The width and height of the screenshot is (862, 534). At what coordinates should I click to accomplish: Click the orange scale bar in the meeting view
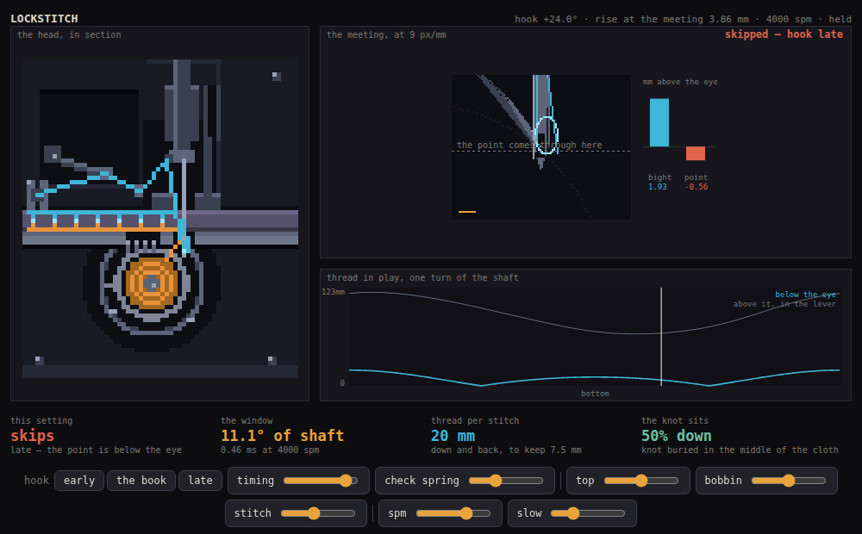click(x=466, y=212)
